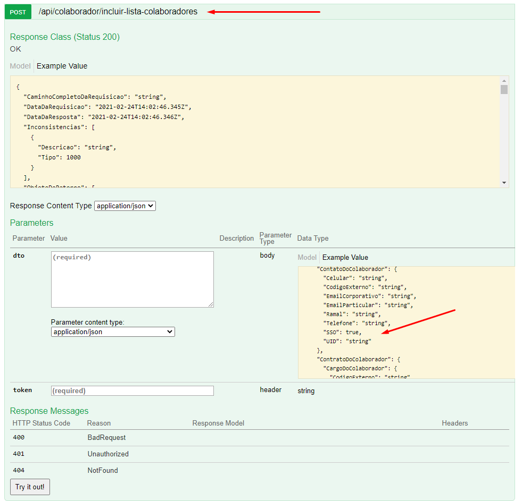Open the /api/colaborador/incluir-lista-colaboradores endpoint link
This screenshot has height=501, width=522.
pos(118,12)
